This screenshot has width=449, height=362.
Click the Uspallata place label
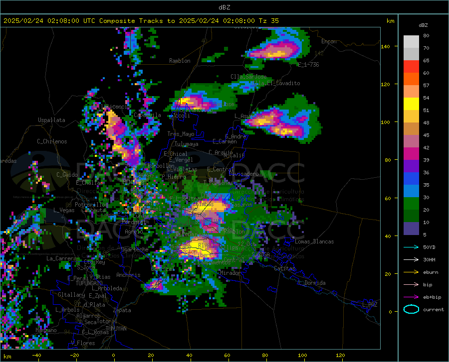pyautogui.click(x=51, y=121)
